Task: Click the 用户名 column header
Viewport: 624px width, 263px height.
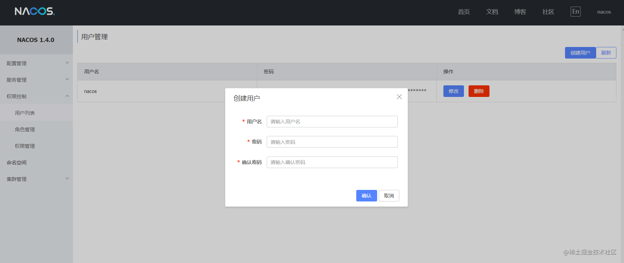Action: pos(167,71)
